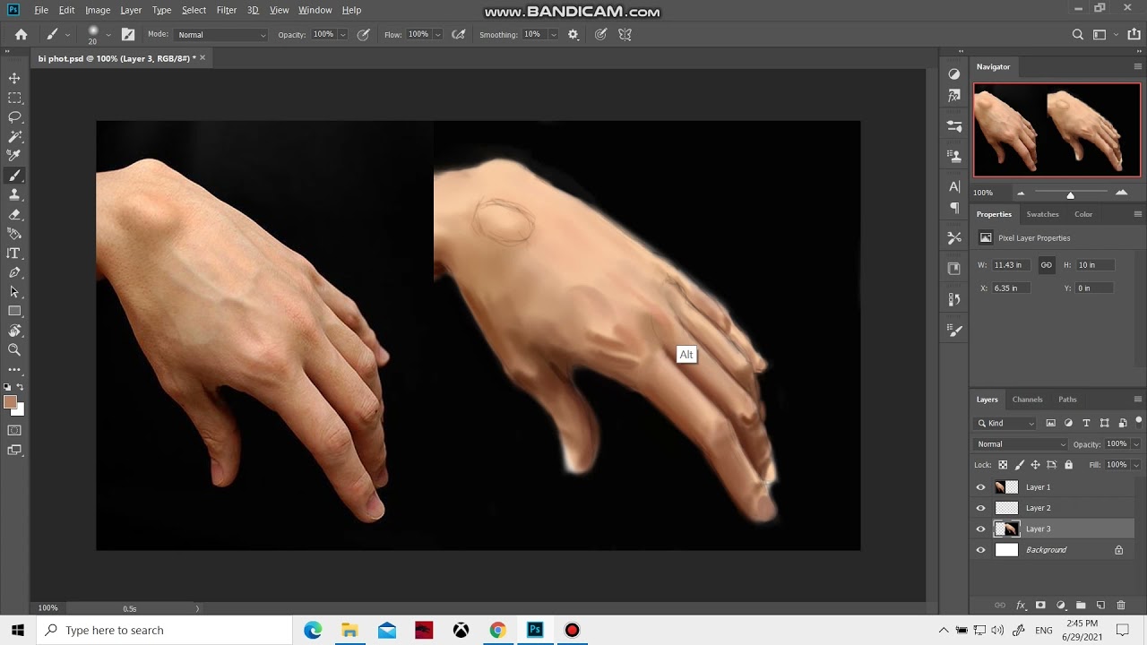Add a layer mask

click(1040, 606)
